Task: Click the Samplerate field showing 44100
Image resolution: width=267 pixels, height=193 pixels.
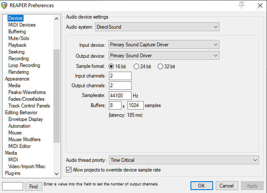Action: [x=120, y=96]
